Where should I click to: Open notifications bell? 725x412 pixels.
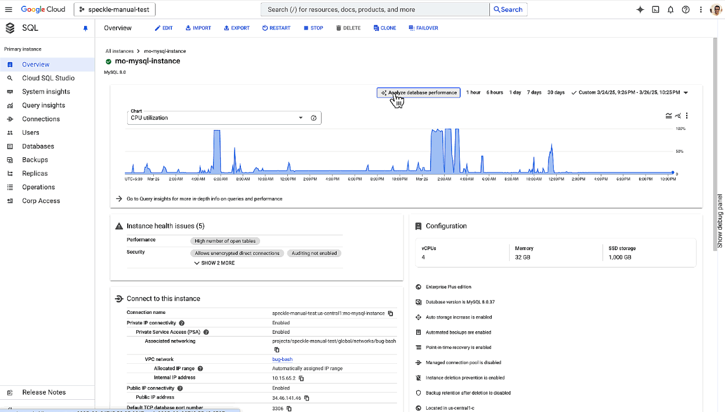tap(670, 9)
